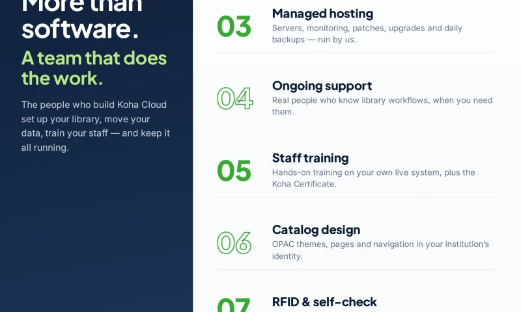Click the 'Catalog design' heading
Image resolution: width=521 pixels, height=312 pixels.
(316, 229)
